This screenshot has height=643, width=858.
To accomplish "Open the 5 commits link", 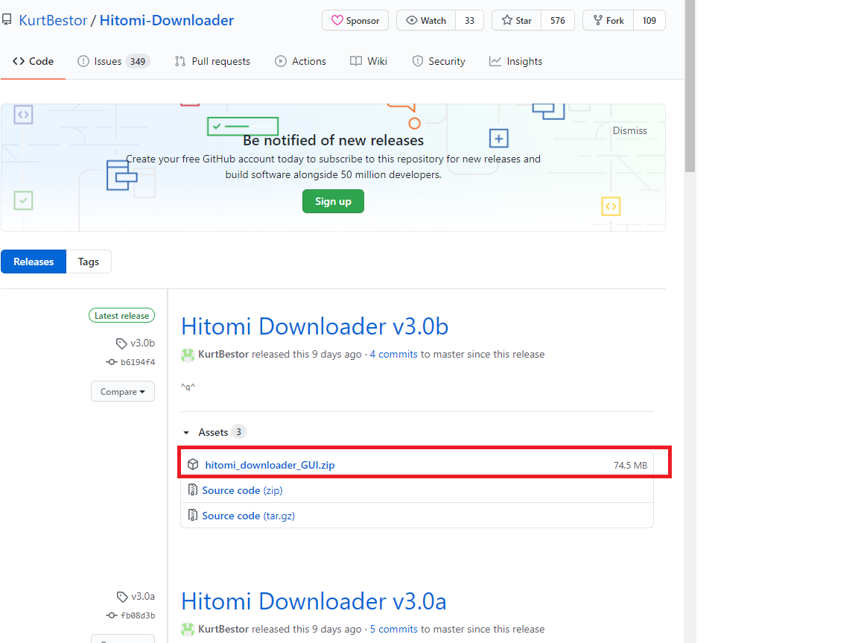I will coord(393,629).
